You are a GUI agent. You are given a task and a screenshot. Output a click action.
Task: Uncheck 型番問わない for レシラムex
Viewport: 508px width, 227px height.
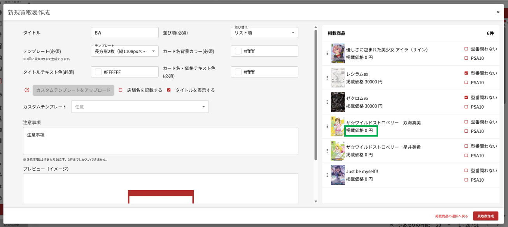pos(466,73)
